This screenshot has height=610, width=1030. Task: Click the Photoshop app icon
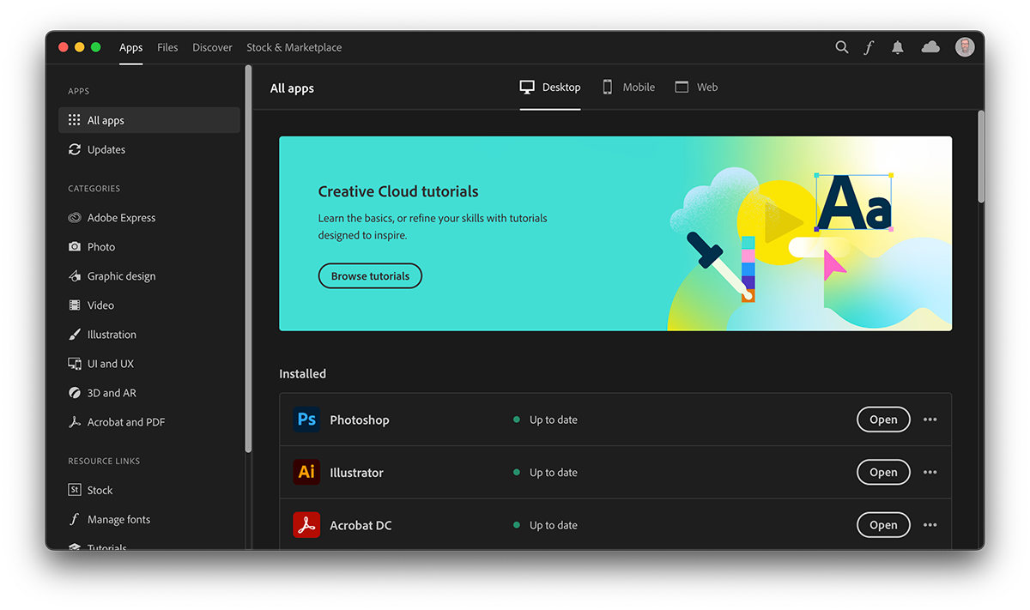306,420
